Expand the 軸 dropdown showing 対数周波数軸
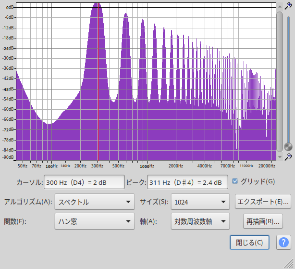Viewport: 295px width, 269px height. (x=200, y=222)
